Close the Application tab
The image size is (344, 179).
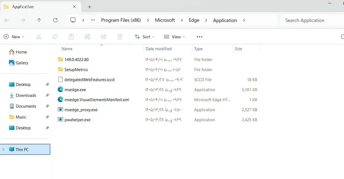click(74, 7)
